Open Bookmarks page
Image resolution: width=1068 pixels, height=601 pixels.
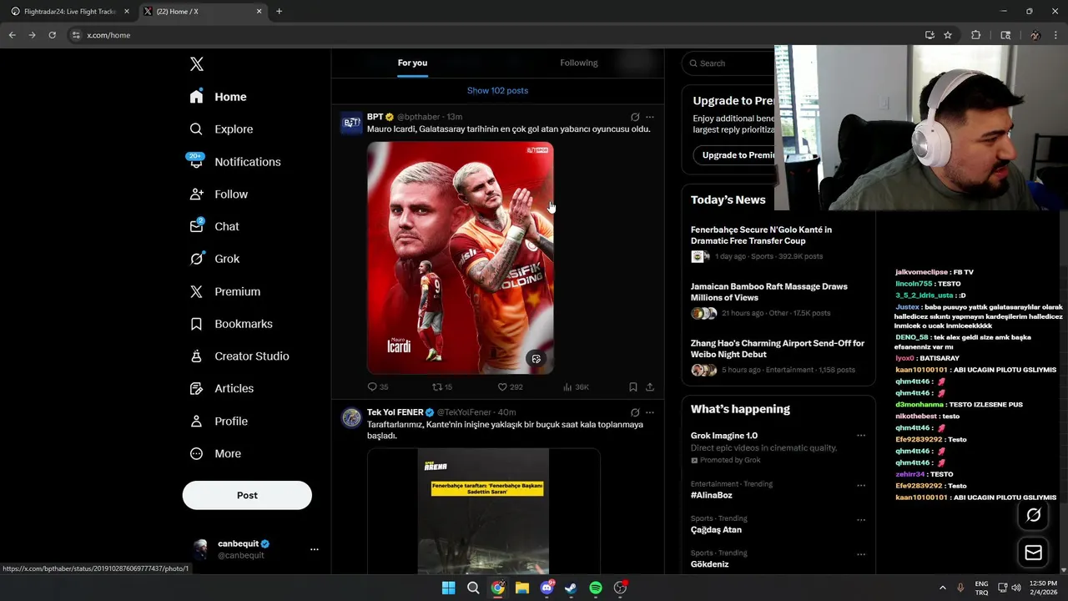click(232, 324)
